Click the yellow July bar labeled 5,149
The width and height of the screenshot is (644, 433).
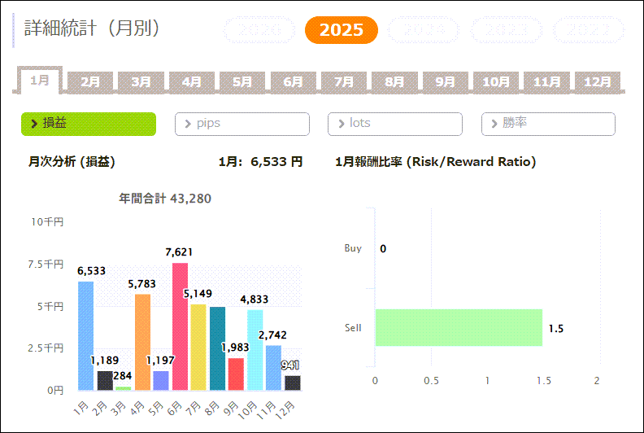pos(198,347)
